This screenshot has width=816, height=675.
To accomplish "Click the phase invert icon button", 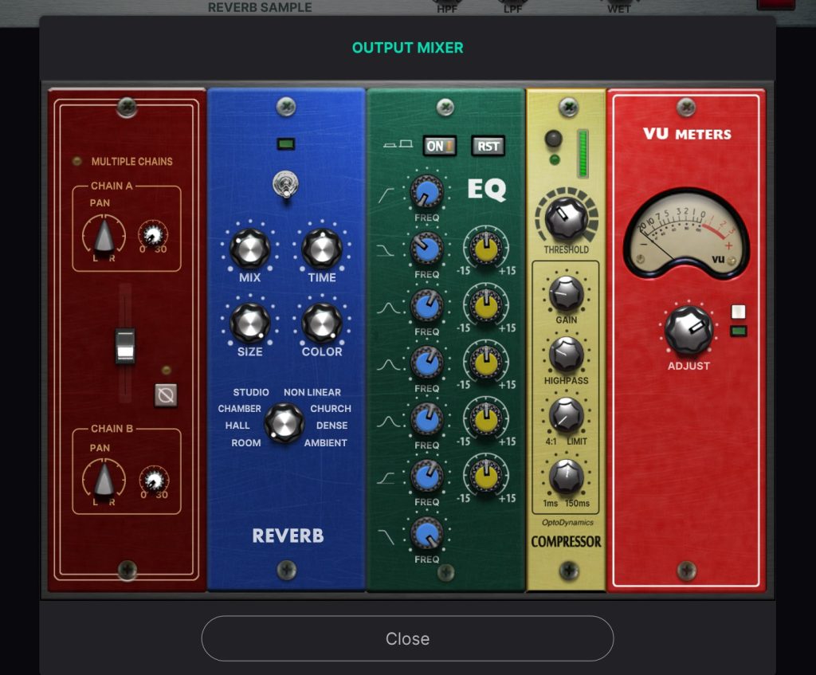I will click(166, 394).
